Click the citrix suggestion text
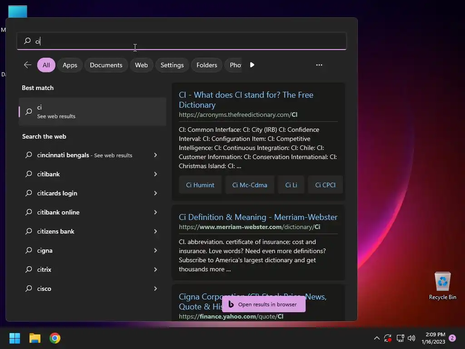The height and width of the screenshot is (349, 465). point(44,269)
